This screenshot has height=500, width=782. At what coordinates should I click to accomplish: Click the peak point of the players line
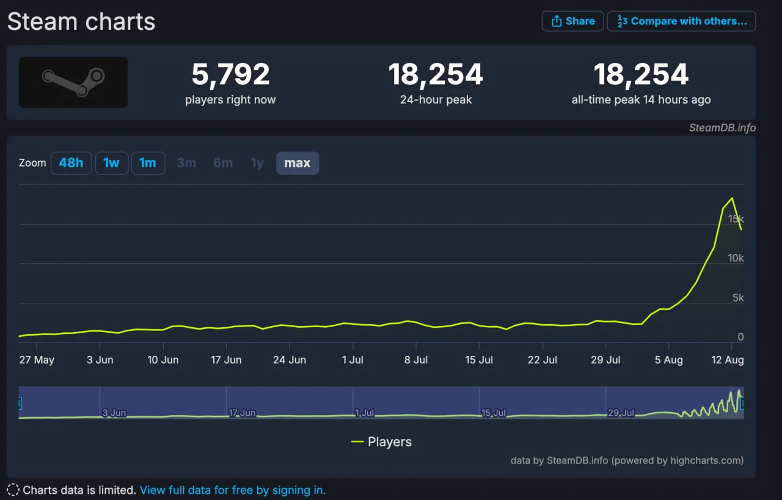(x=732, y=198)
